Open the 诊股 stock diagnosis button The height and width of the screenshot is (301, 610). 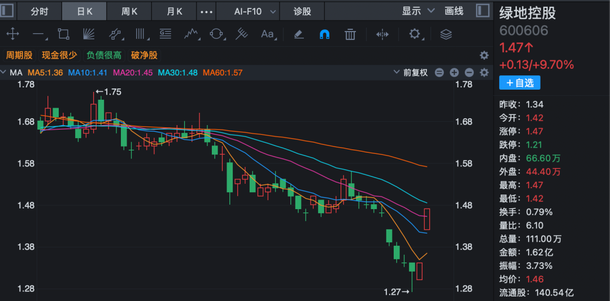[302, 11]
